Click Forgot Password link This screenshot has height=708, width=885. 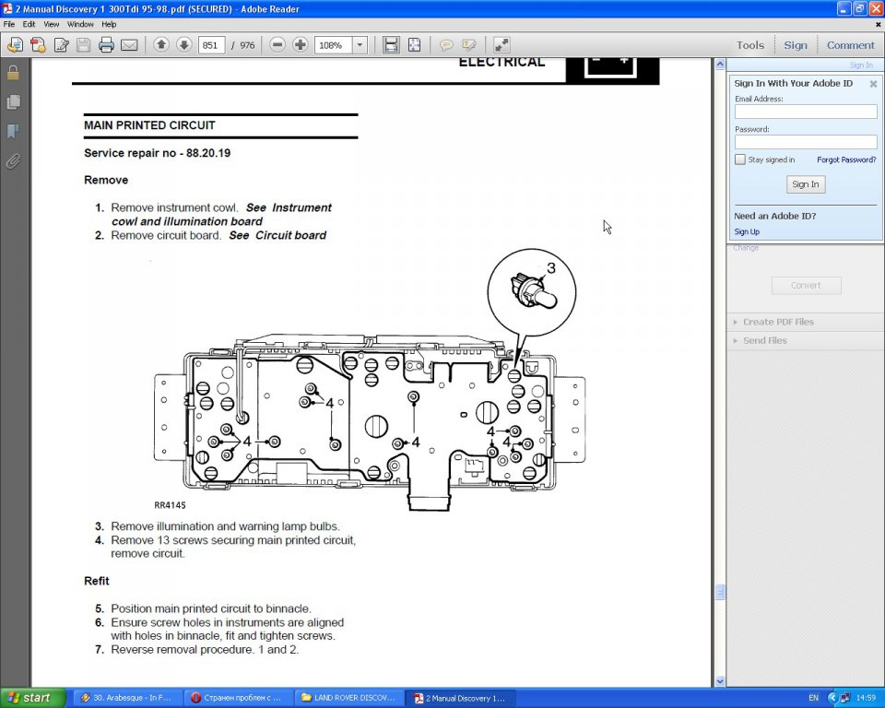[x=846, y=159]
